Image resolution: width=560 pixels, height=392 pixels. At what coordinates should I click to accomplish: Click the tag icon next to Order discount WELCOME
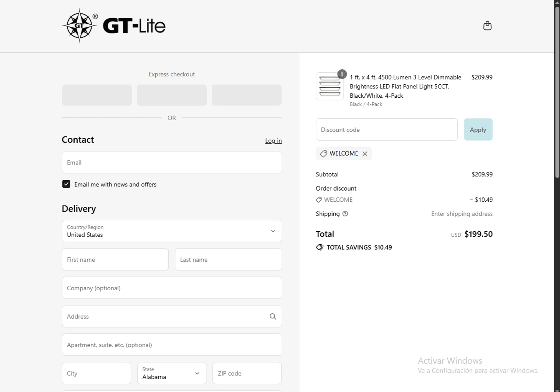319,200
